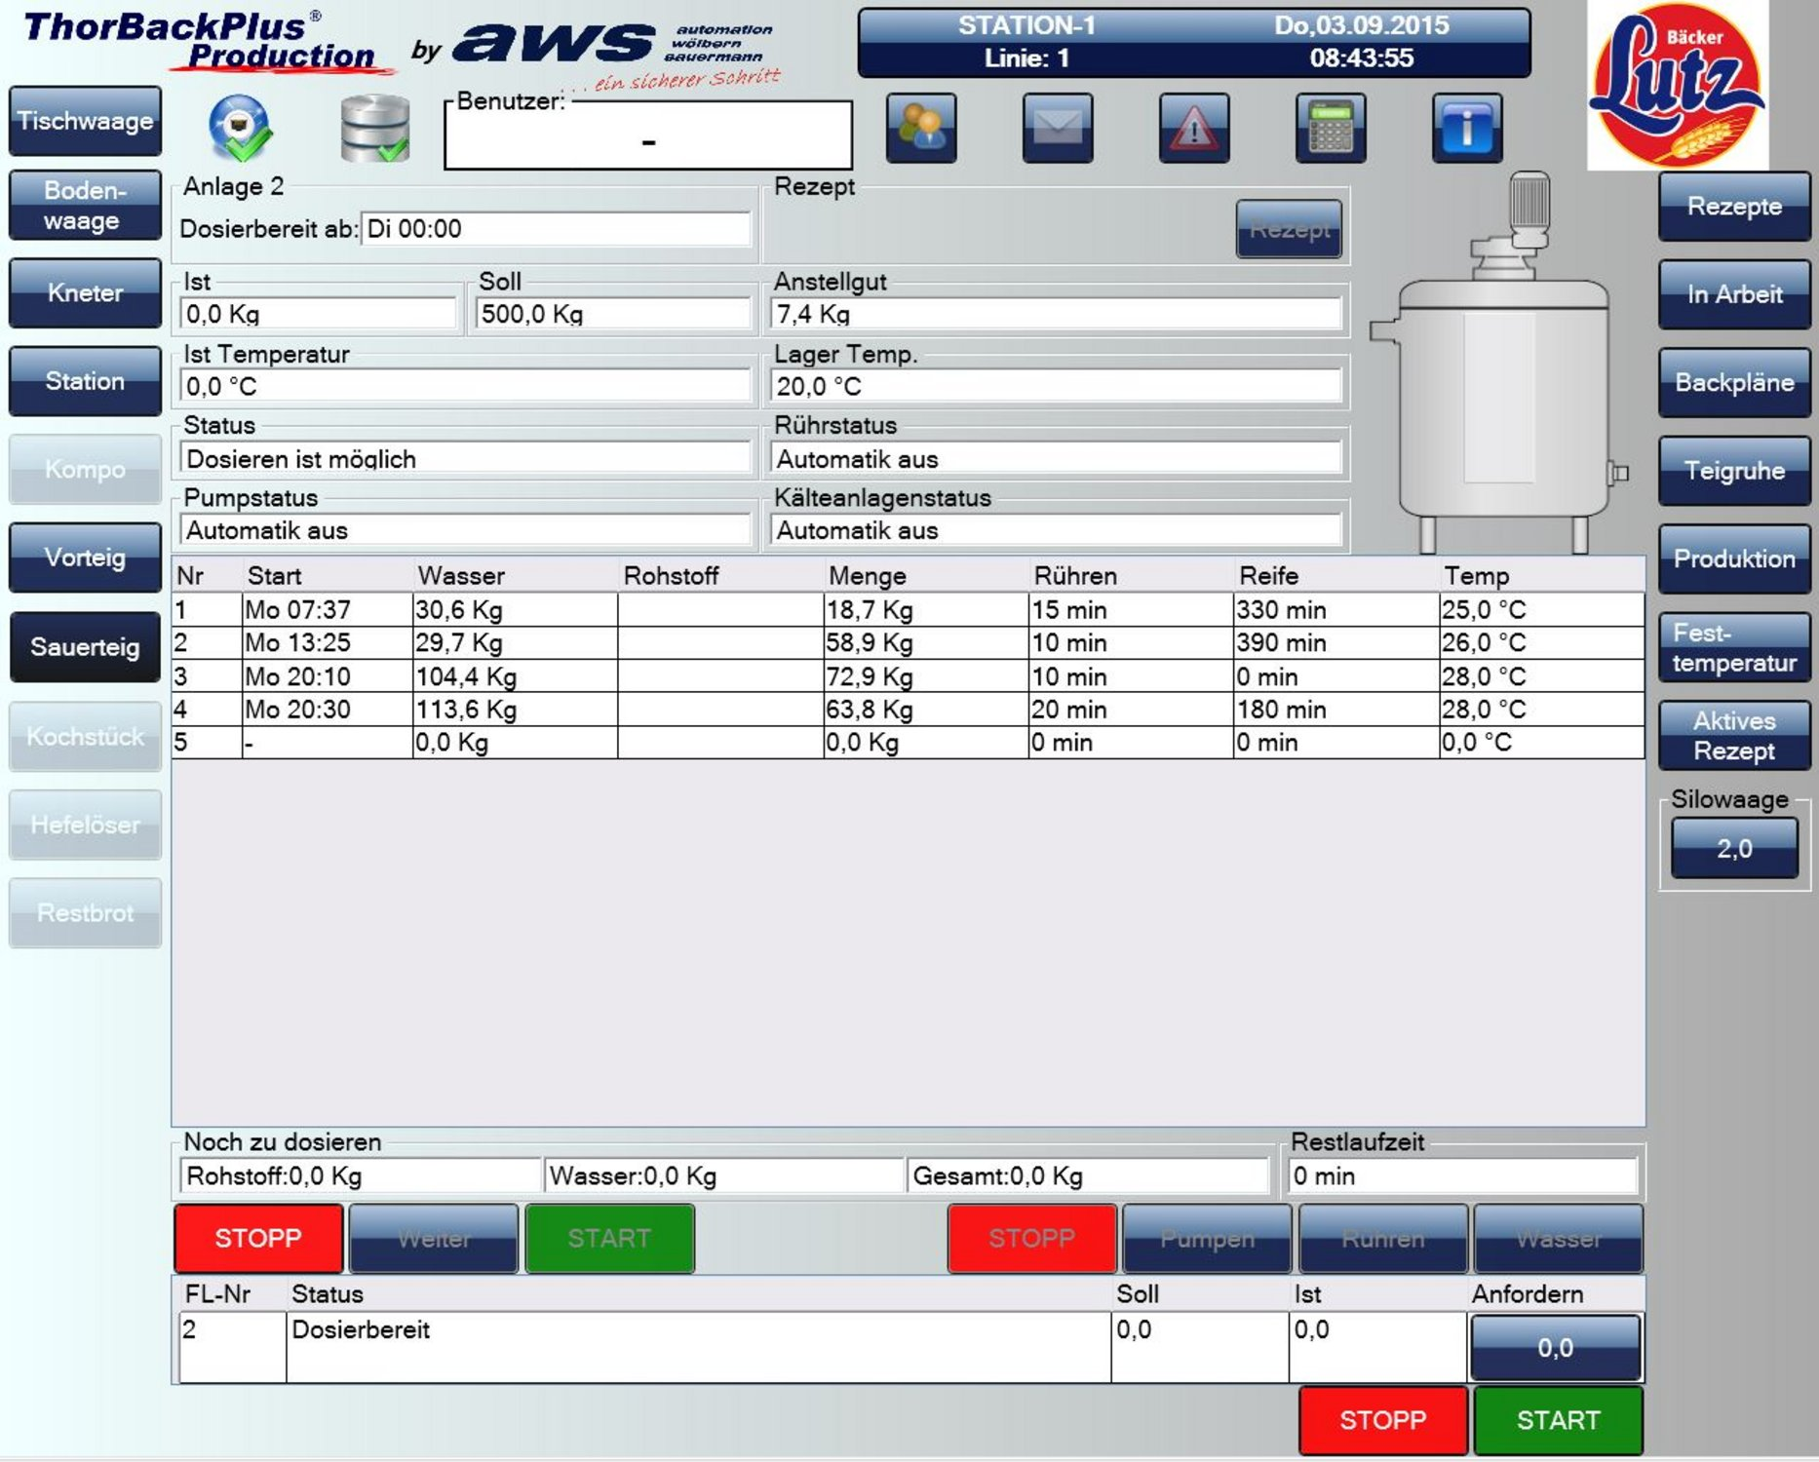Go to the Vorteig page

85,558
